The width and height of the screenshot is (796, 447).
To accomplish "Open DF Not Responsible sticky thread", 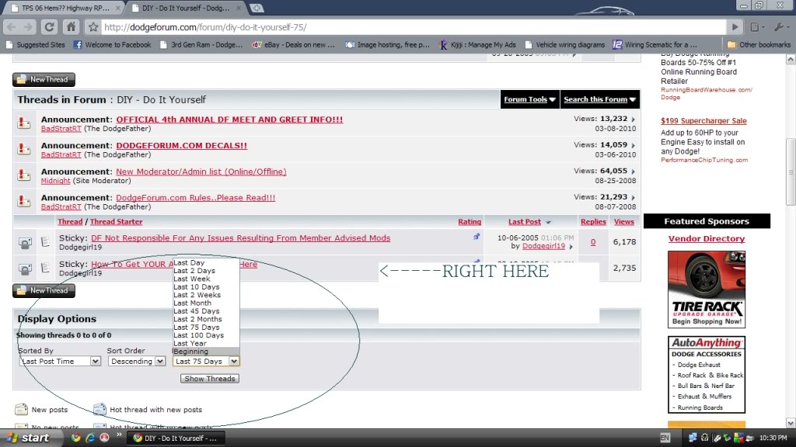I will click(x=241, y=238).
